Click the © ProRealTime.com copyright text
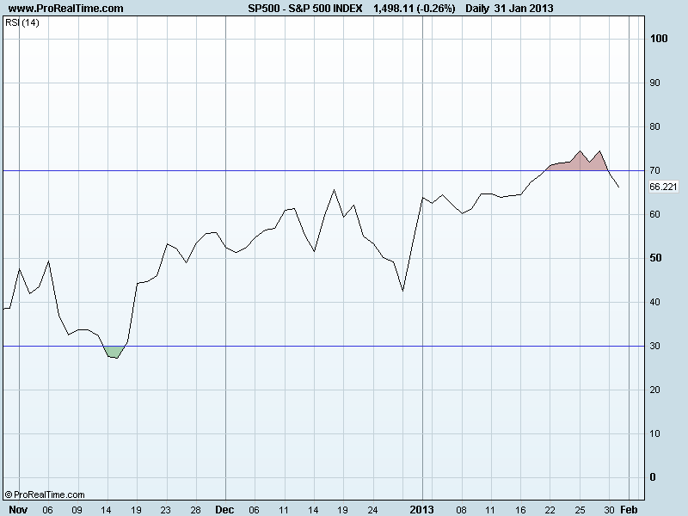This screenshot has width=688, height=516. (x=45, y=495)
